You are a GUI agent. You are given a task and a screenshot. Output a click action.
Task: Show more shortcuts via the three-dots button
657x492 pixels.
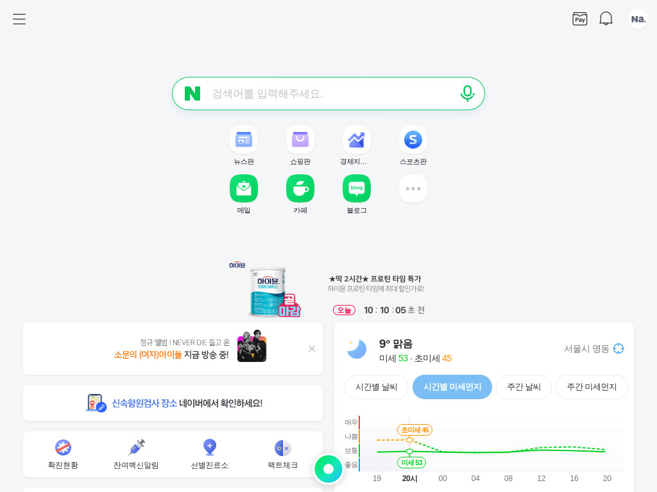tap(413, 189)
